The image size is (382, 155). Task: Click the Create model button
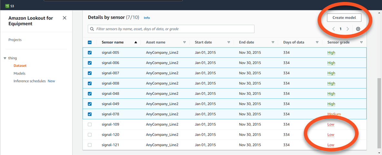[x=344, y=17]
